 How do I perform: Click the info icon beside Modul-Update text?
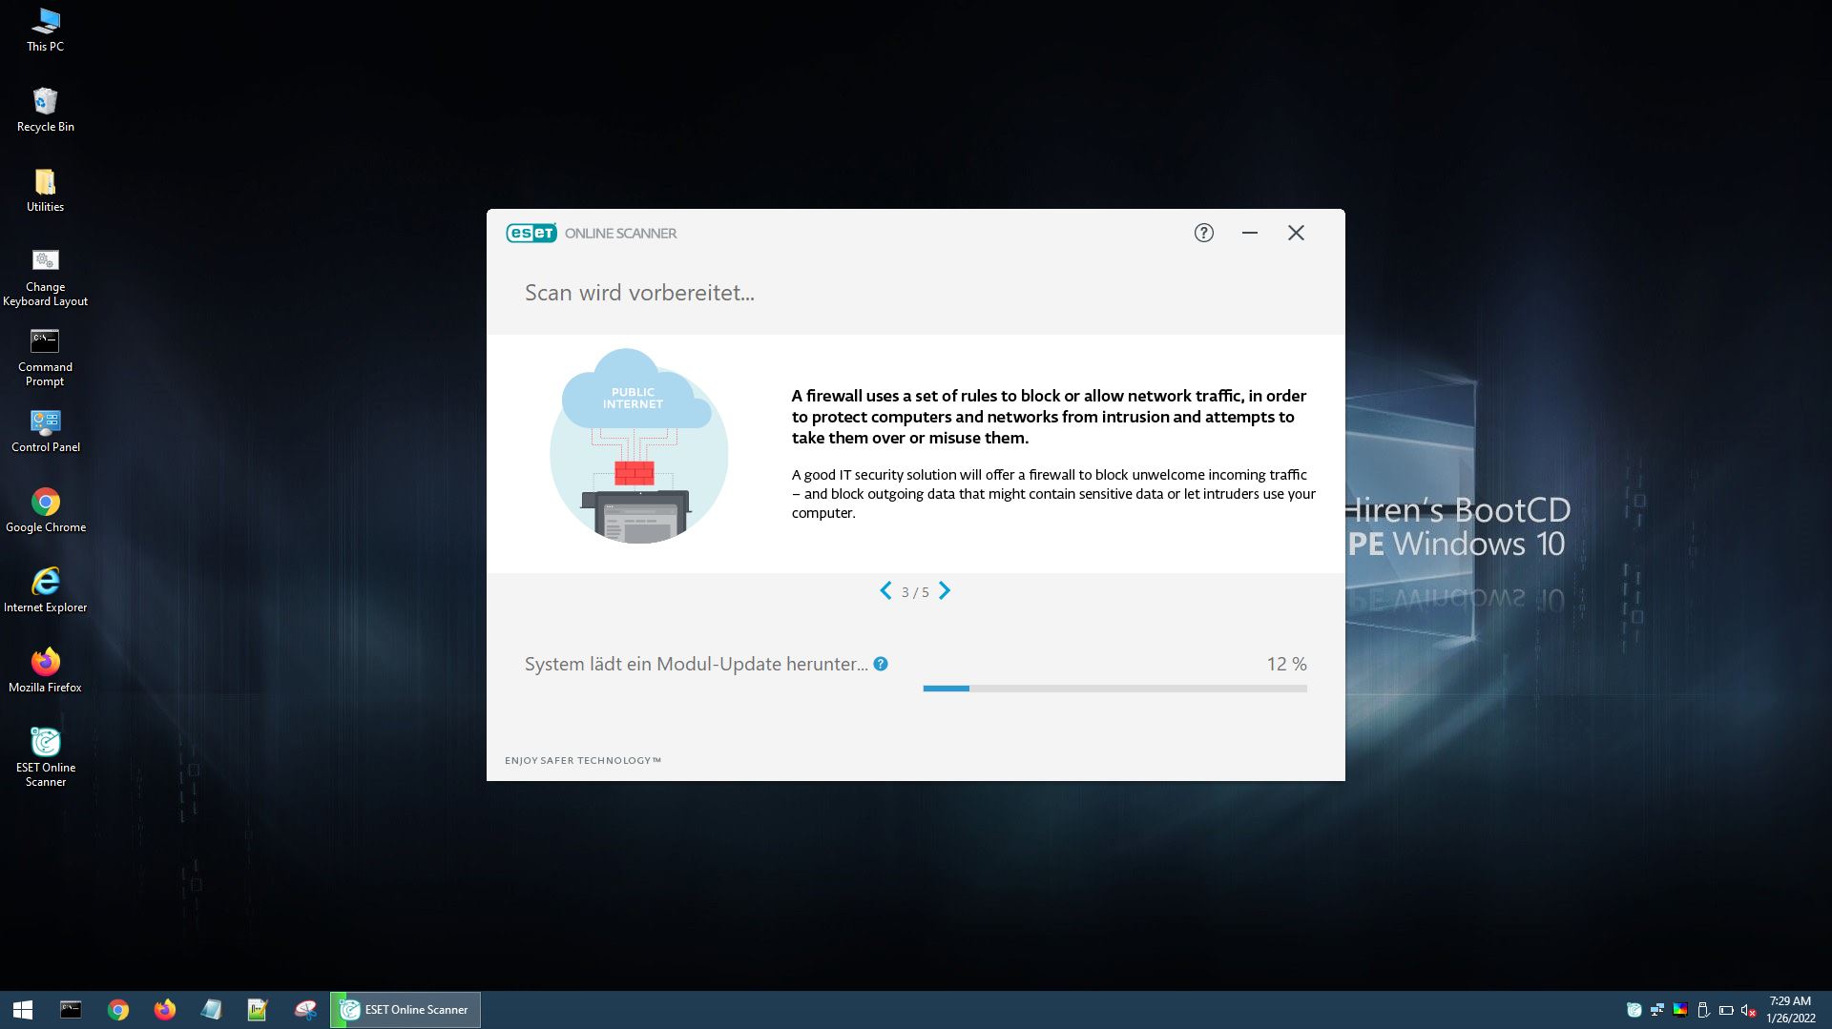point(881,664)
